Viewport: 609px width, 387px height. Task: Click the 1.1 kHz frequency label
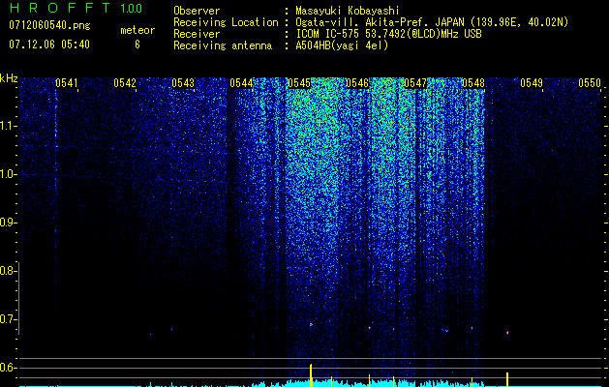[x=8, y=126]
